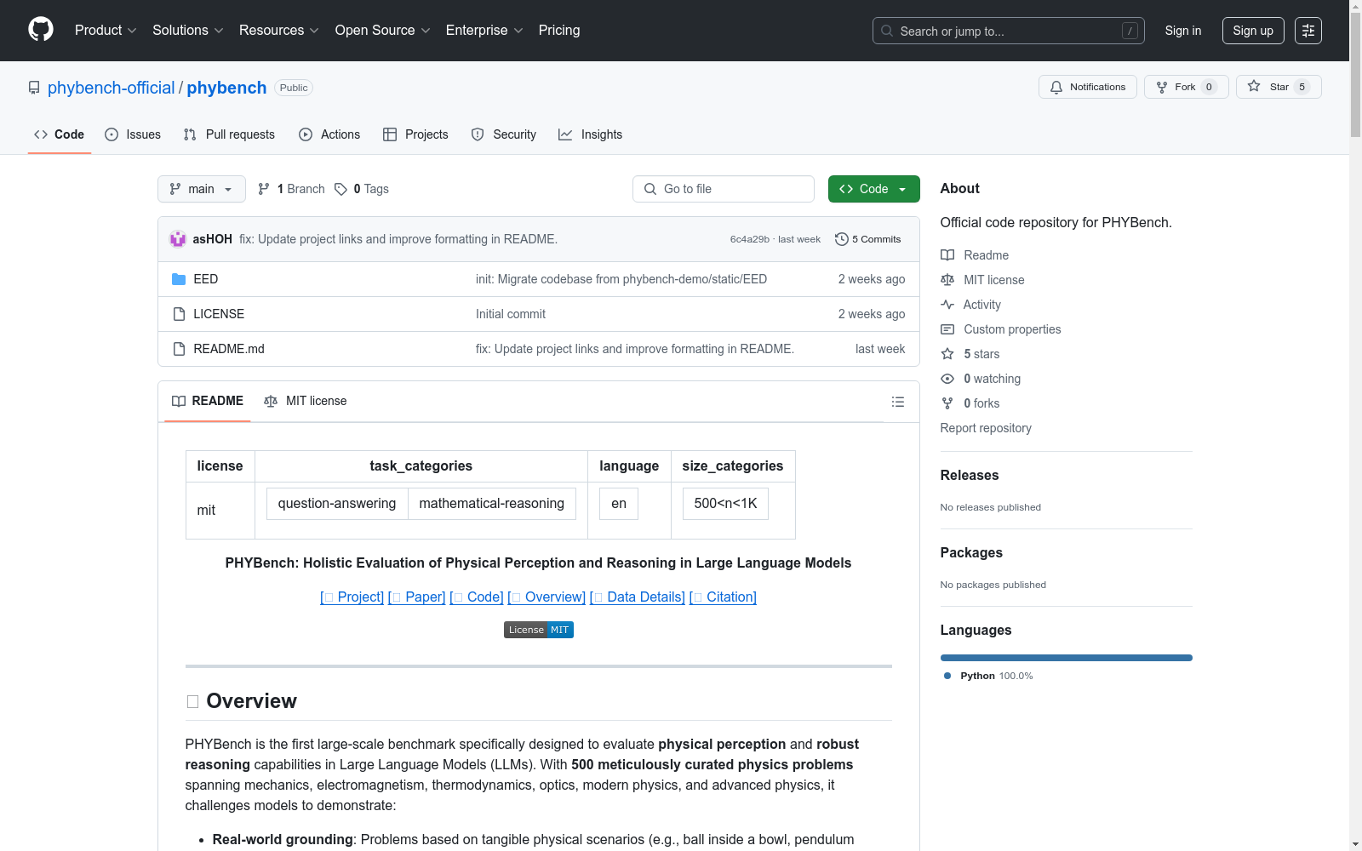
Task: Click the fork icon beside 0 forks
Action: click(x=947, y=403)
